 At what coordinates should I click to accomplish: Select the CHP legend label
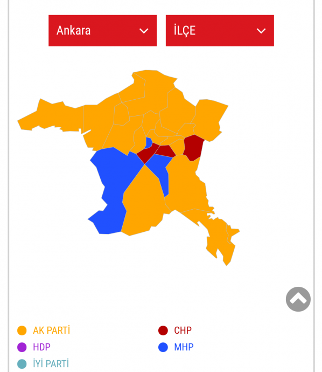point(183,330)
